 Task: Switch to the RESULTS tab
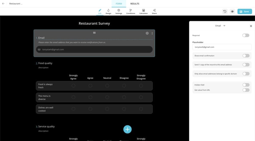[x=135, y=4]
